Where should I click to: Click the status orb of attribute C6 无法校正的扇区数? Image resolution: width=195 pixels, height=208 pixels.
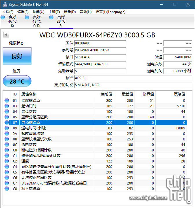[7, 178]
